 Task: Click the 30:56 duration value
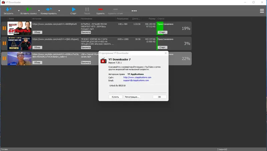click(138, 39)
